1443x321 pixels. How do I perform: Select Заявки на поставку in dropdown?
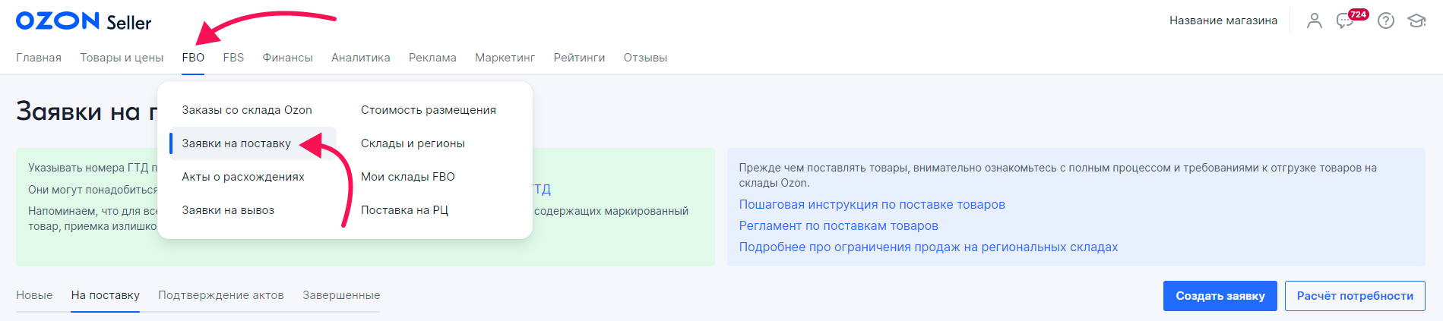point(253,143)
